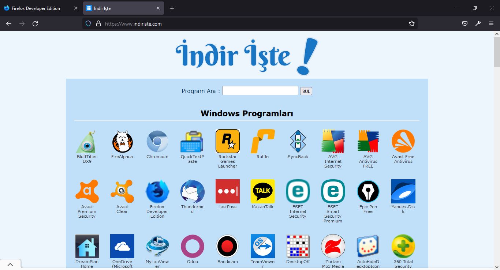Open the Zortam Mp3 Media icon
This screenshot has height=270, width=500.
[x=333, y=246]
